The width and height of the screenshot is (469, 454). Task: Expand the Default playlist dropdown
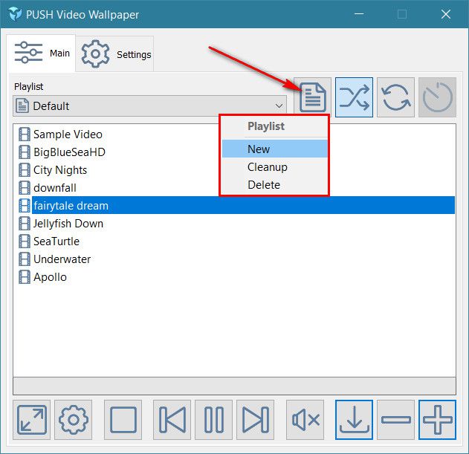[150, 106]
